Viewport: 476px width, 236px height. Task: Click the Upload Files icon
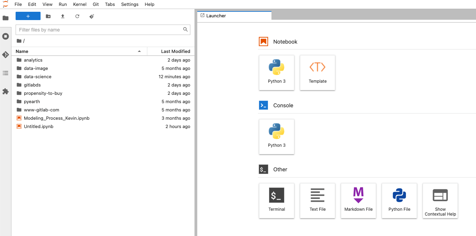click(63, 16)
